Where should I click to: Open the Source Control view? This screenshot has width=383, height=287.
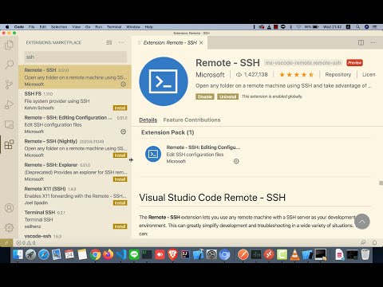tap(9, 85)
